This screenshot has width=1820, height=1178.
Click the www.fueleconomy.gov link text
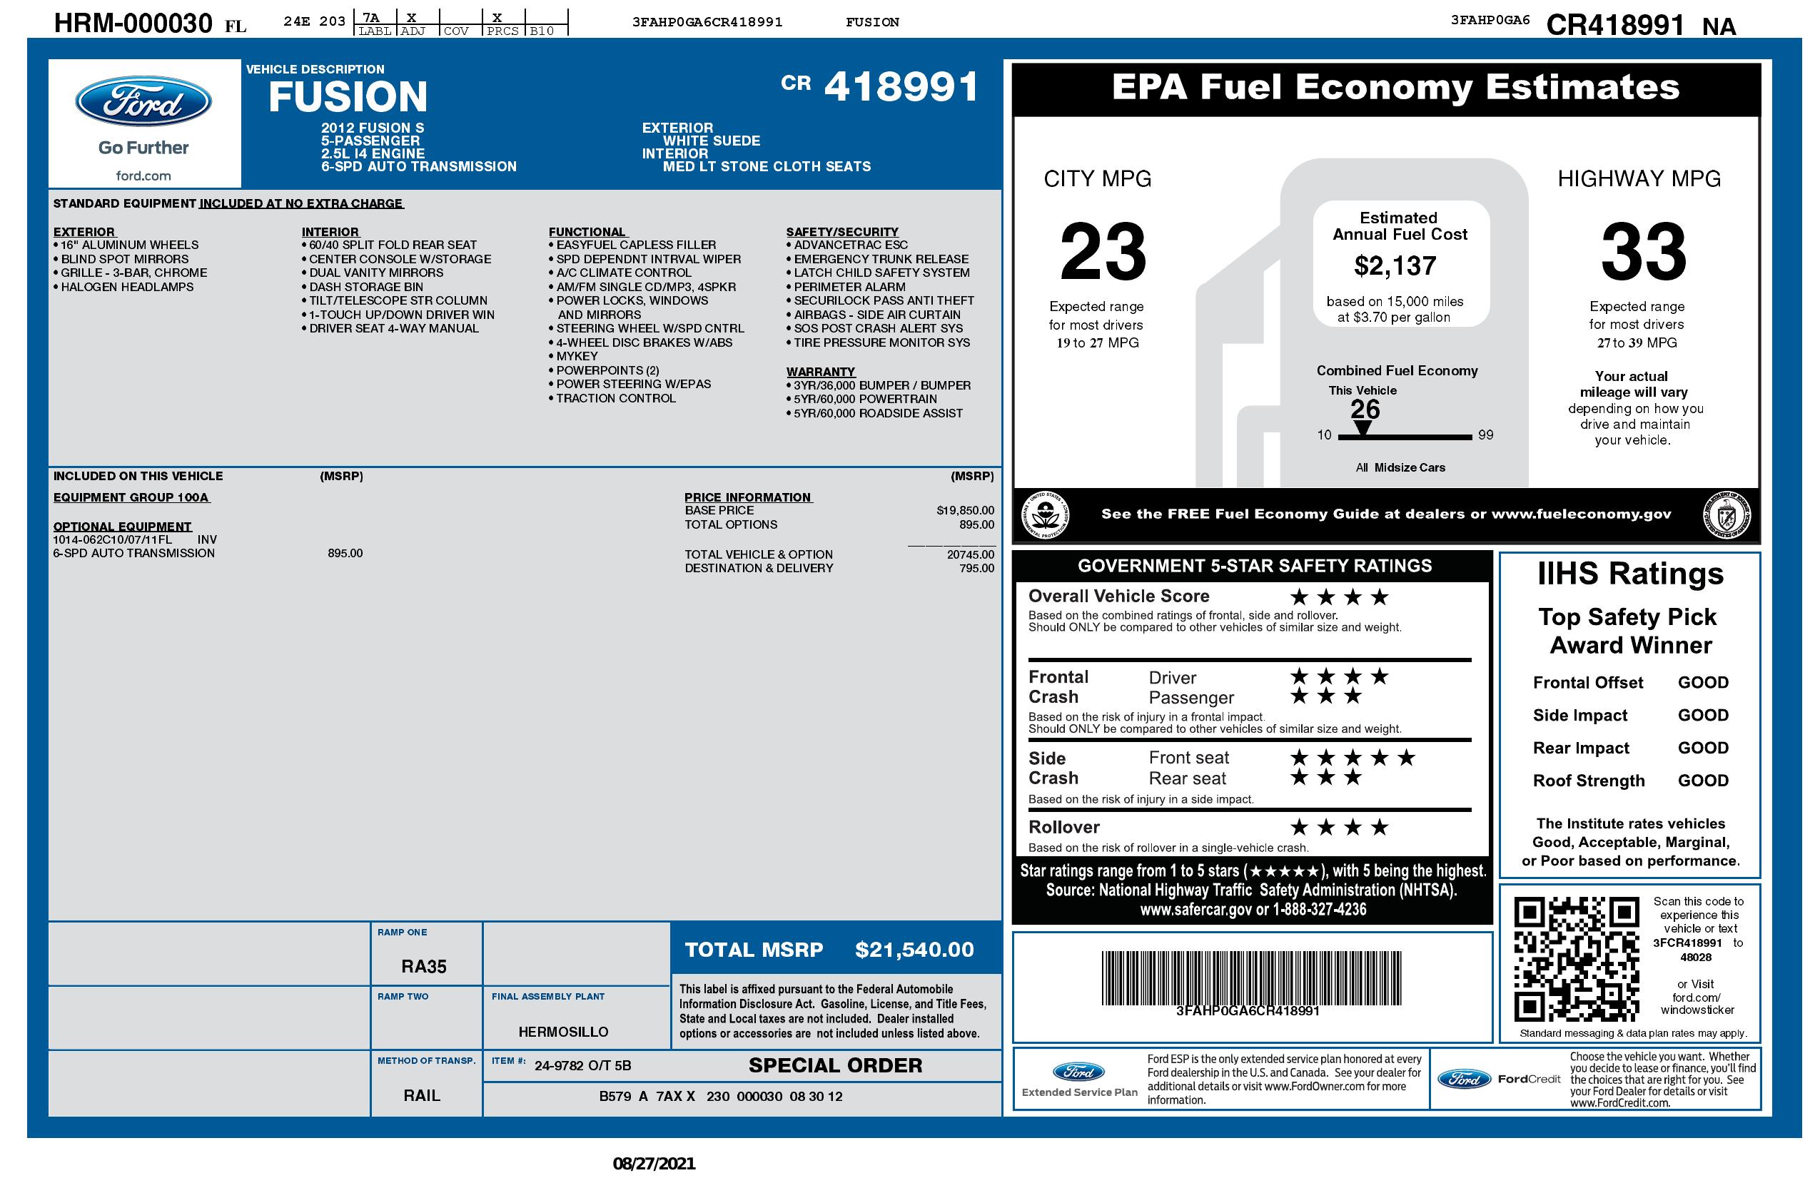point(1581,514)
